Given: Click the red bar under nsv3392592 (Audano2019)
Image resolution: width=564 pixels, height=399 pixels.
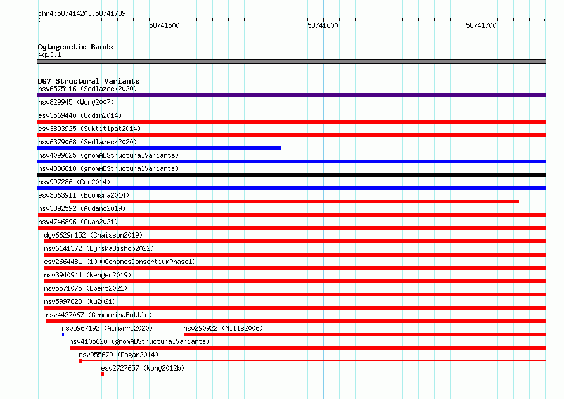Looking at the screenshot, I should point(292,215).
